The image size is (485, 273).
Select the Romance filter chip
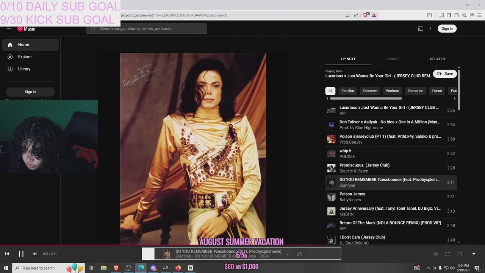416,91
